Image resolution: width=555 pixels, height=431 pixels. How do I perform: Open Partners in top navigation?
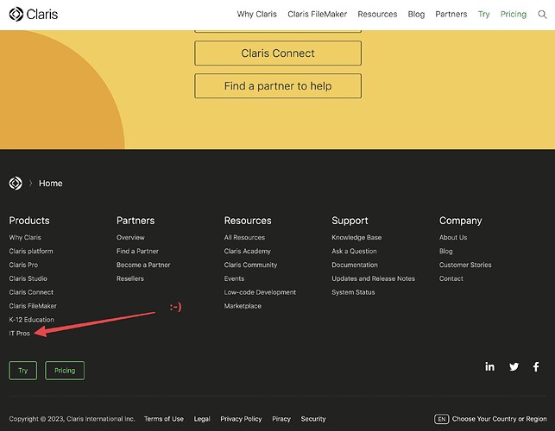point(451,14)
